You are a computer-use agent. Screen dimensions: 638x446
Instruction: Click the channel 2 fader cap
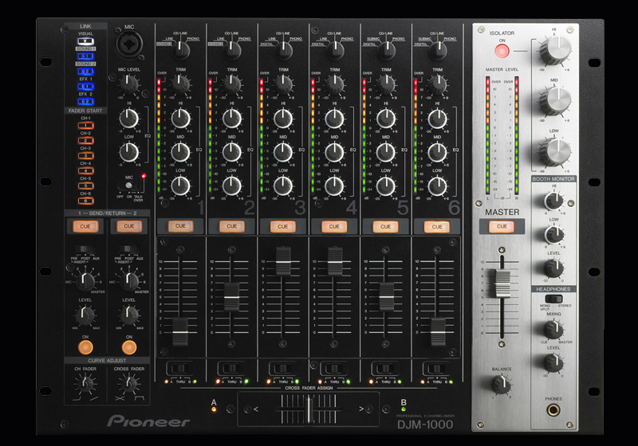click(x=231, y=297)
